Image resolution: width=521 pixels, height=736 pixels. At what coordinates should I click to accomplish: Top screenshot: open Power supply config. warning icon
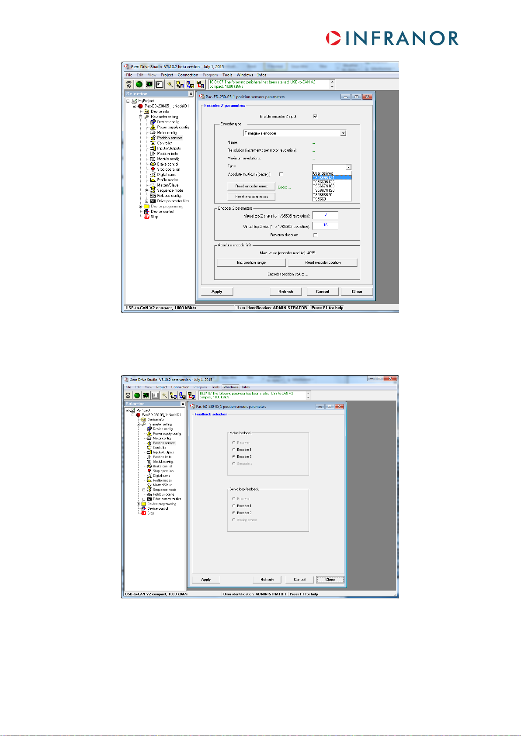[153, 127]
